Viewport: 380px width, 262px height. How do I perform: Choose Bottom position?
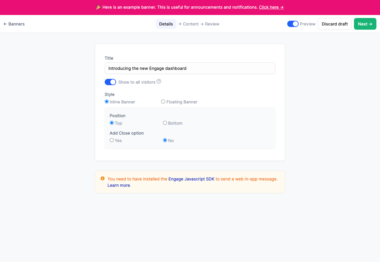tap(165, 123)
